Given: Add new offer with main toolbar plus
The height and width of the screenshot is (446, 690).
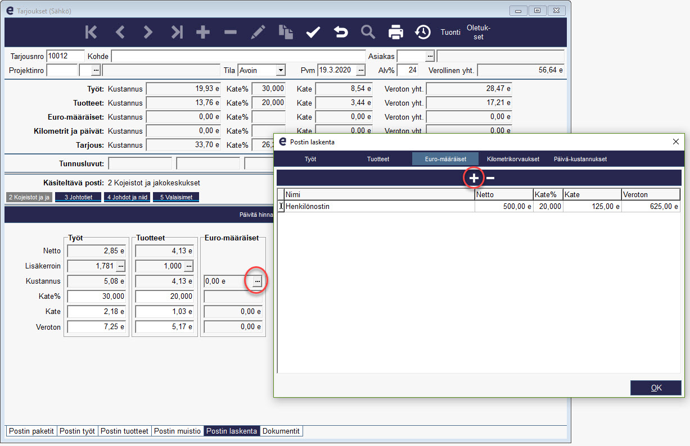Looking at the screenshot, I should point(203,33).
